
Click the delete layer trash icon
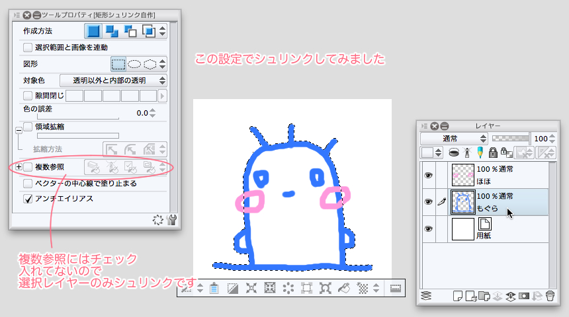(x=548, y=296)
